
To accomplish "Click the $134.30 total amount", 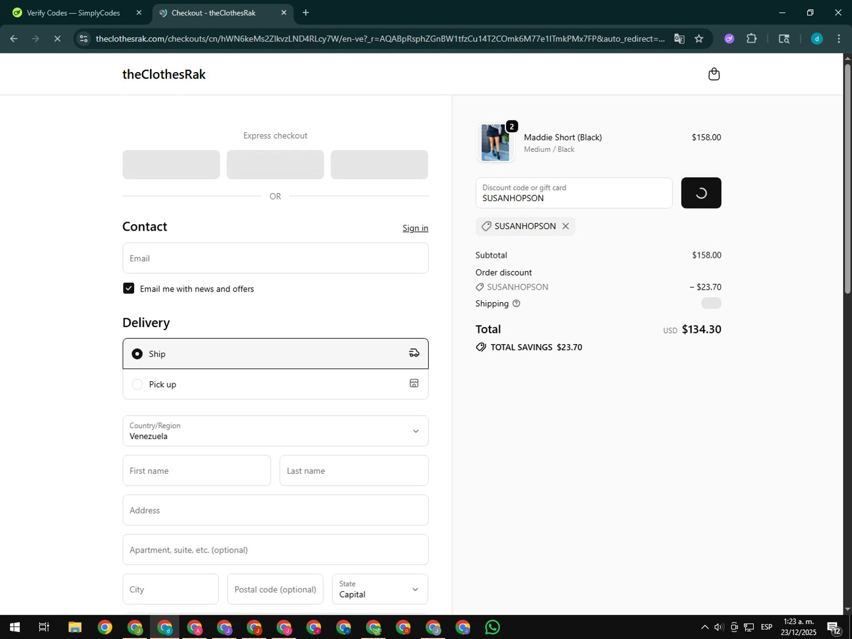I will 701,329.
